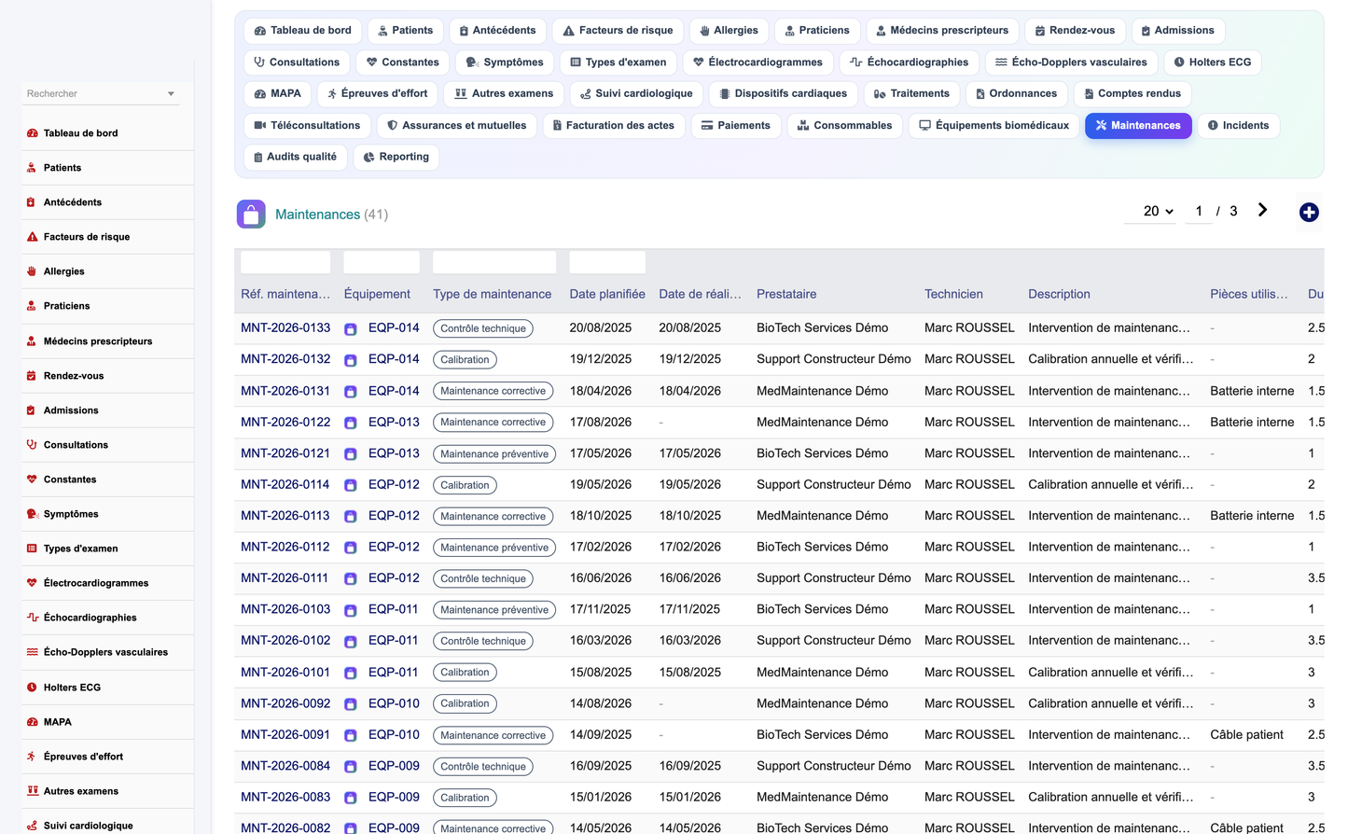The height and width of the screenshot is (834, 1348).
Task: Click sidebar Admissions icon
Action: point(32,410)
